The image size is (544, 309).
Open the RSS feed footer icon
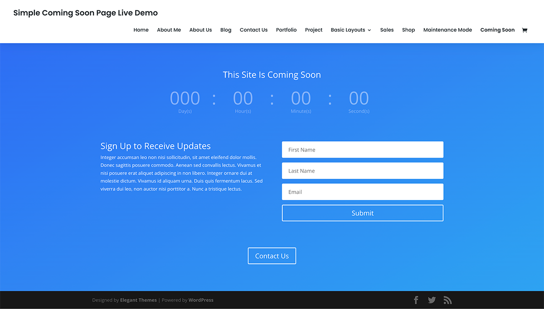[x=447, y=300]
